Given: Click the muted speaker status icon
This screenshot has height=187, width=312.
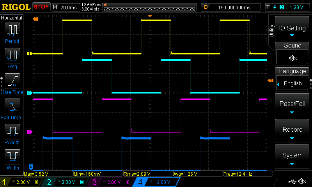Looking at the screenshot, I should [x=302, y=181].
